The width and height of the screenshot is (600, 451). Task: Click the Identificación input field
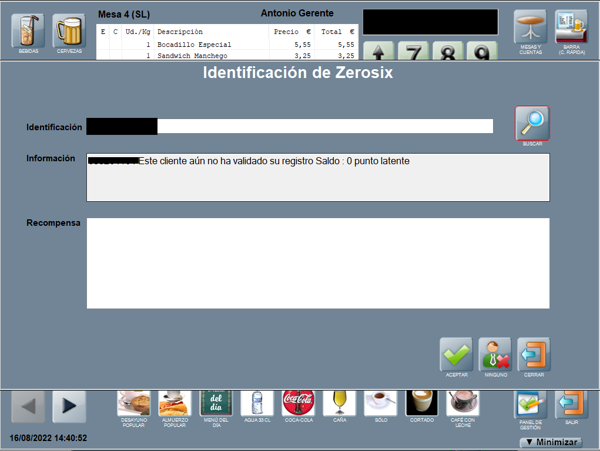point(324,127)
